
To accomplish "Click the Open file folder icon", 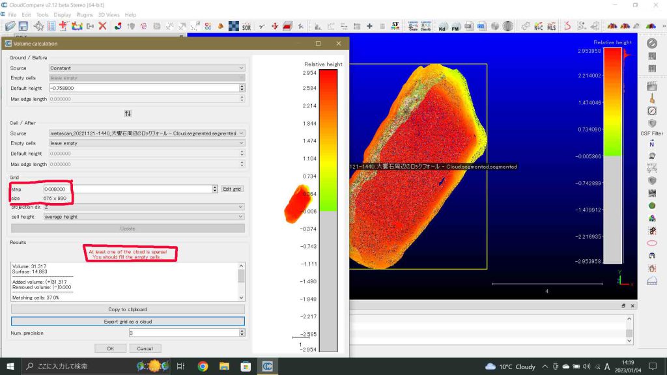I will tap(9, 26).
